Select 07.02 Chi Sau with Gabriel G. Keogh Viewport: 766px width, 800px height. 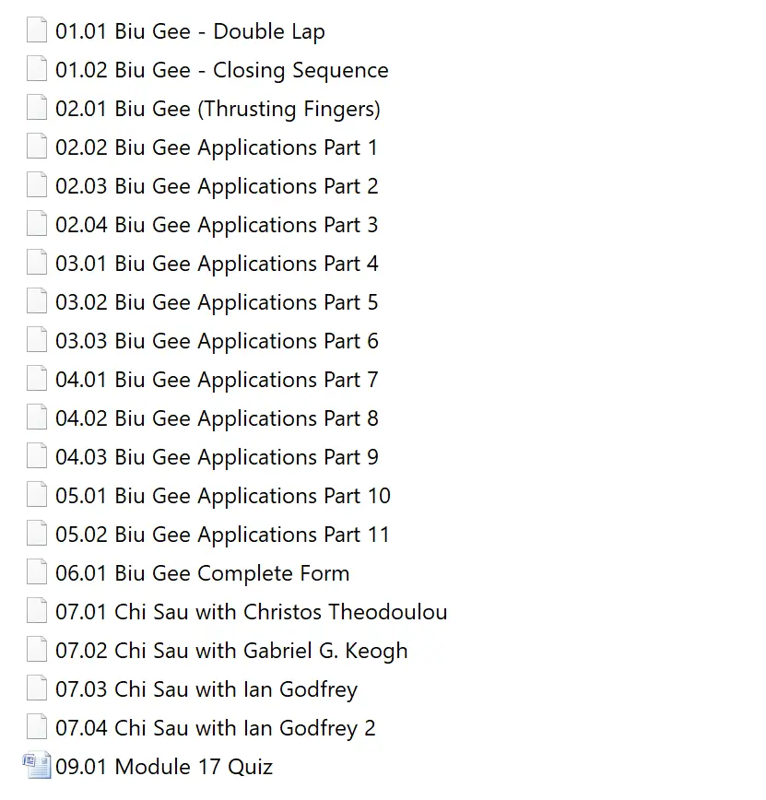(230, 651)
